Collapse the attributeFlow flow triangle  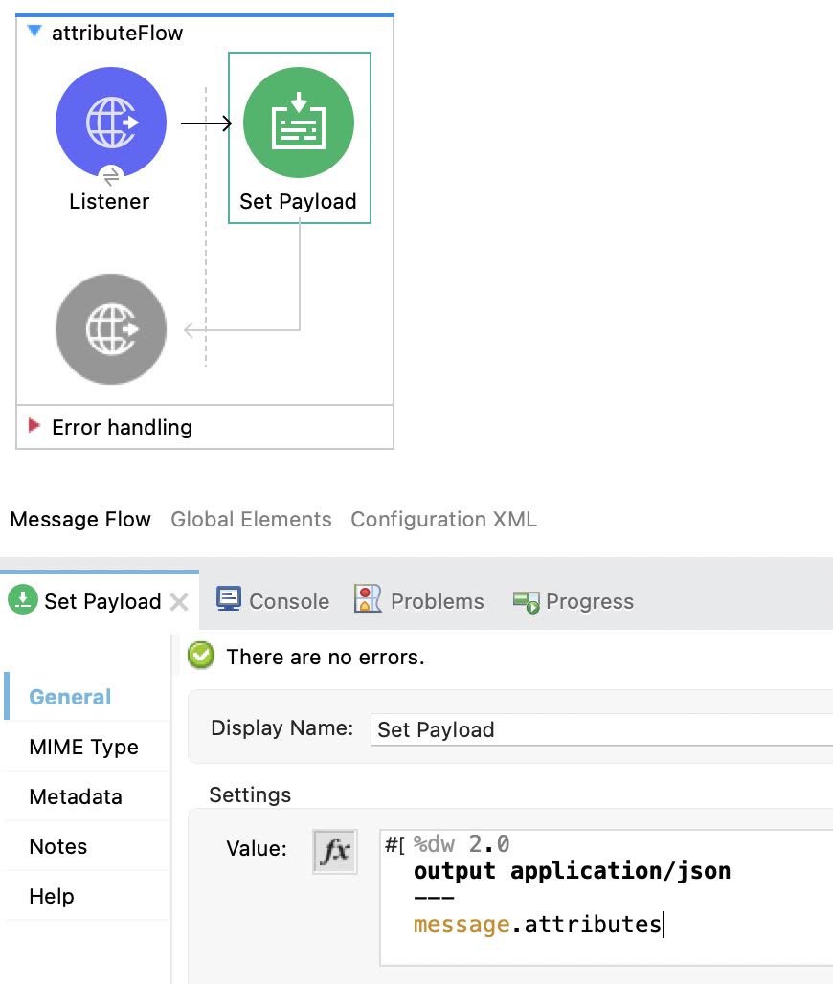pyautogui.click(x=35, y=31)
